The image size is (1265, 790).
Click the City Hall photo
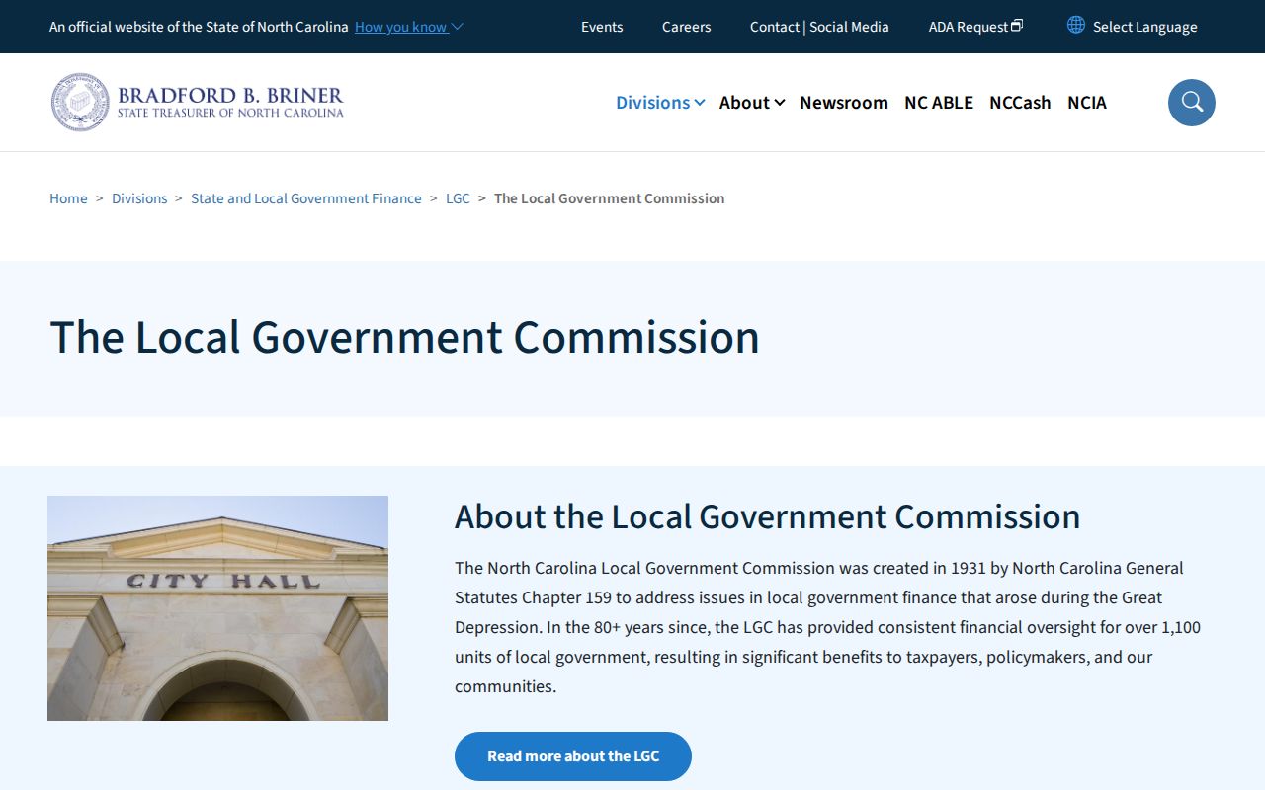(217, 608)
